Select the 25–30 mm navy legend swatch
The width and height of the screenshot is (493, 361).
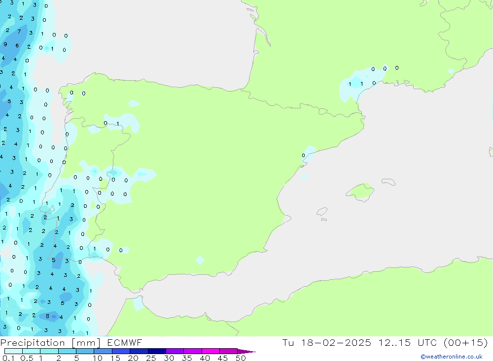pyautogui.click(x=157, y=351)
